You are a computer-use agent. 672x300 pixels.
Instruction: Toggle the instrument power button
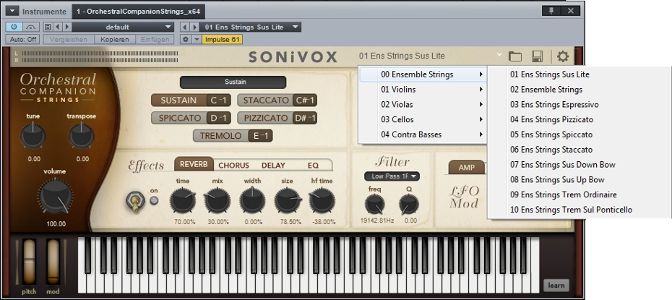(x=14, y=27)
